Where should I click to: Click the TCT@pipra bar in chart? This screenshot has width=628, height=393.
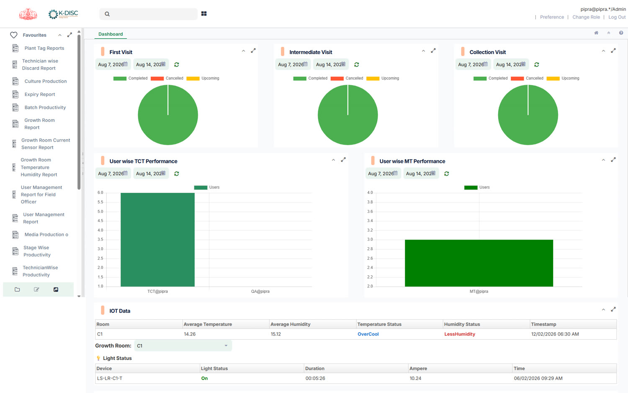tap(157, 240)
